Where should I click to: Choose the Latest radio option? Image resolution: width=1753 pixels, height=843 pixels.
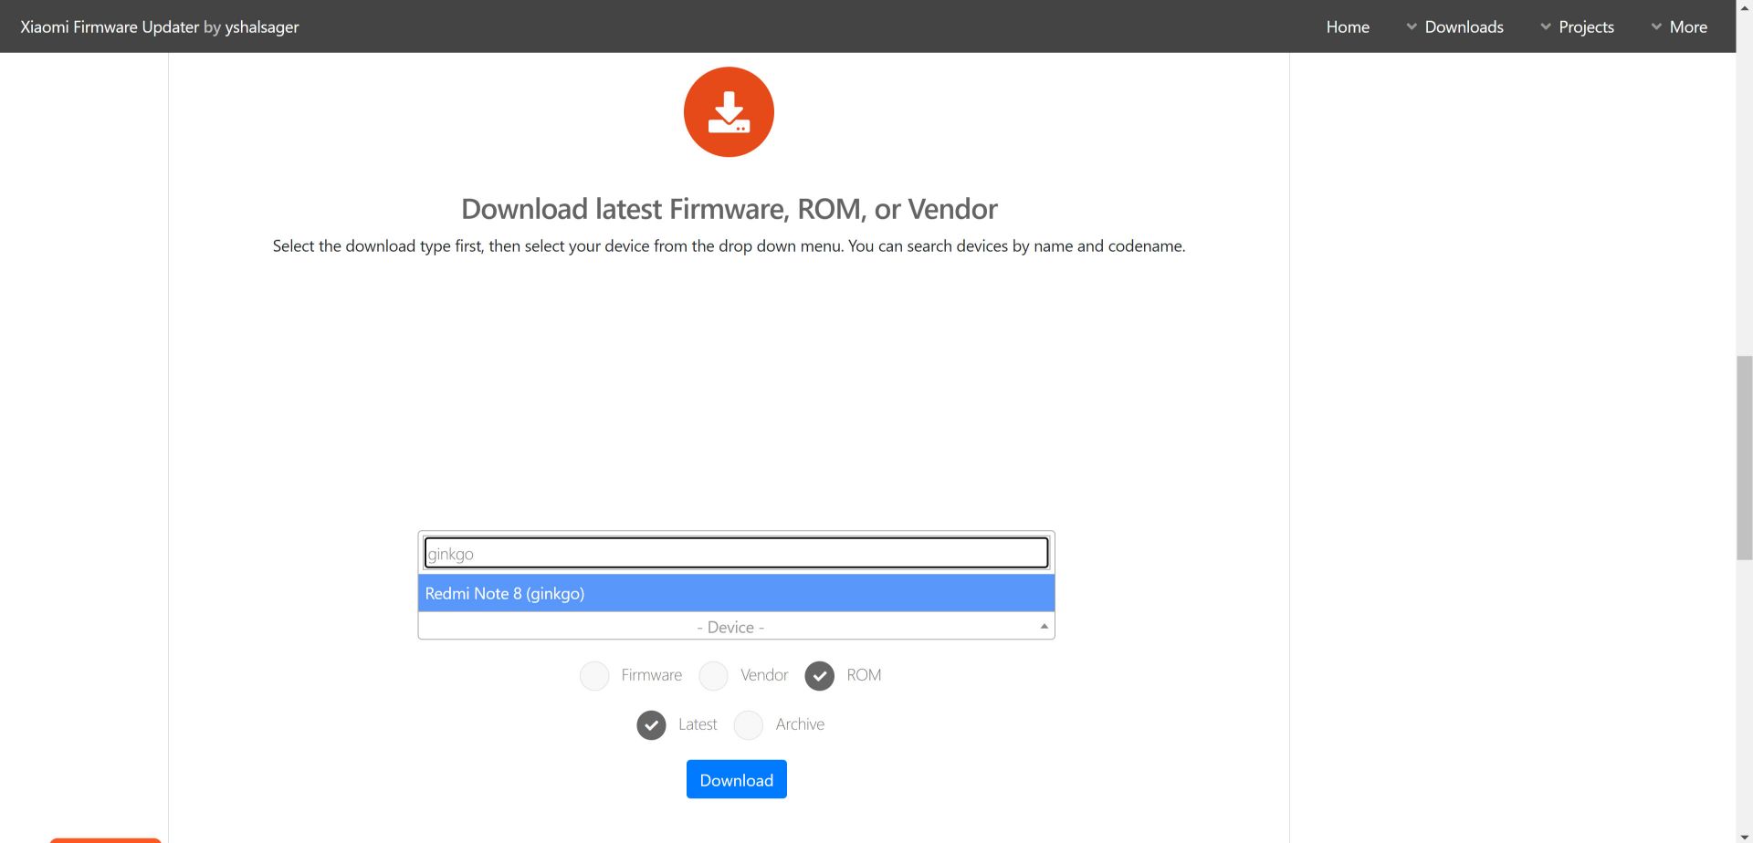651,724
